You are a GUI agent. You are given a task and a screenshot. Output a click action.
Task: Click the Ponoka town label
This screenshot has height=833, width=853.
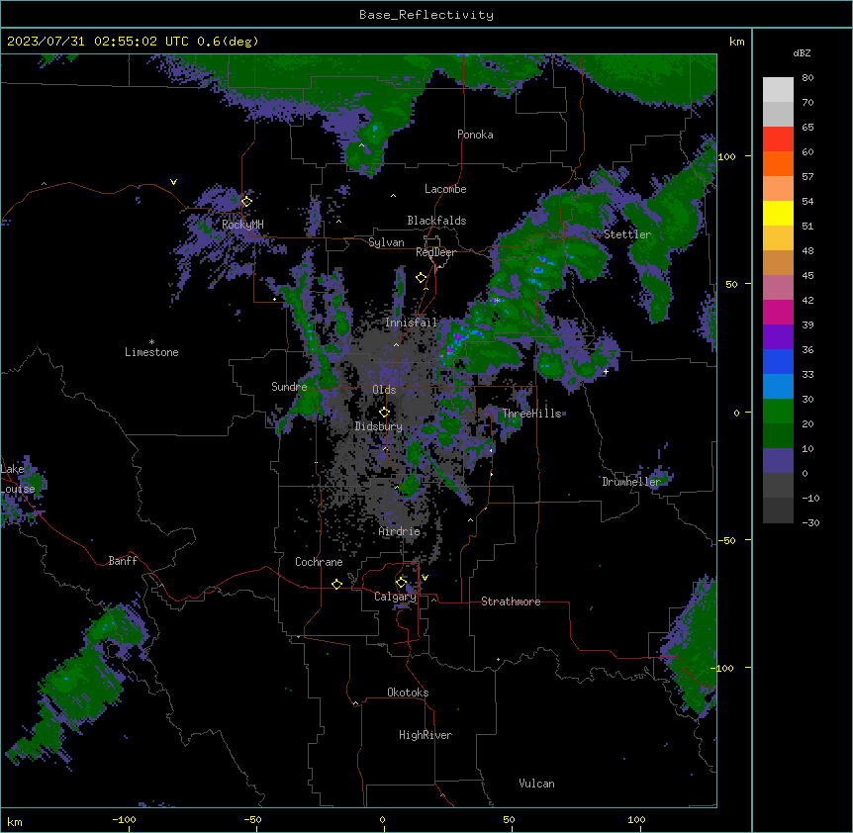tap(475, 135)
